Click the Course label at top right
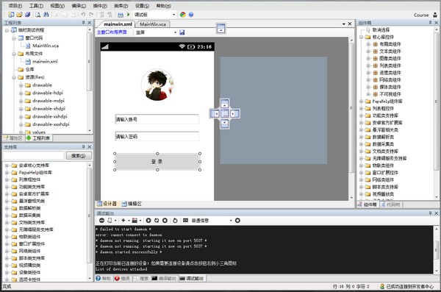This screenshot has height=292, width=441. tap(421, 15)
